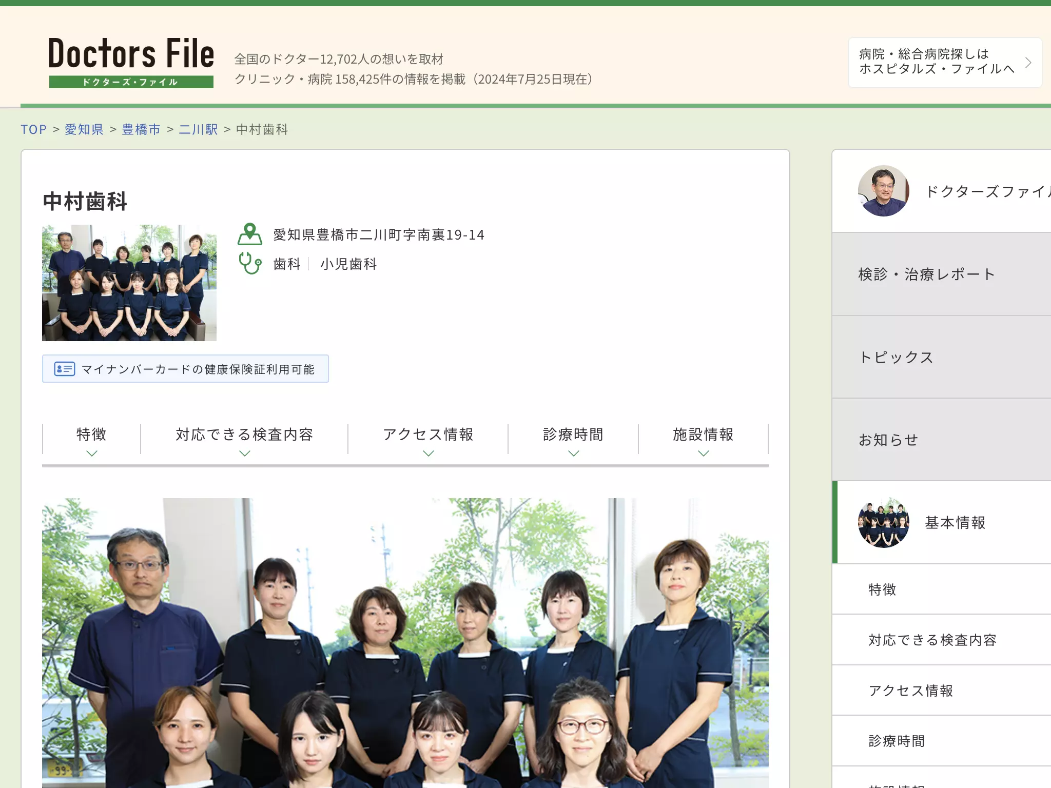1051x788 pixels.
Task: Expand chevron under 診療時間 tab
Action: point(574,454)
